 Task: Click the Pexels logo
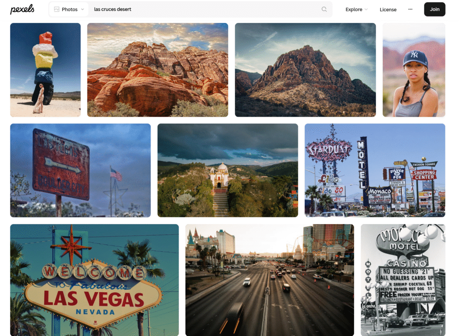(x=22, y=9)
